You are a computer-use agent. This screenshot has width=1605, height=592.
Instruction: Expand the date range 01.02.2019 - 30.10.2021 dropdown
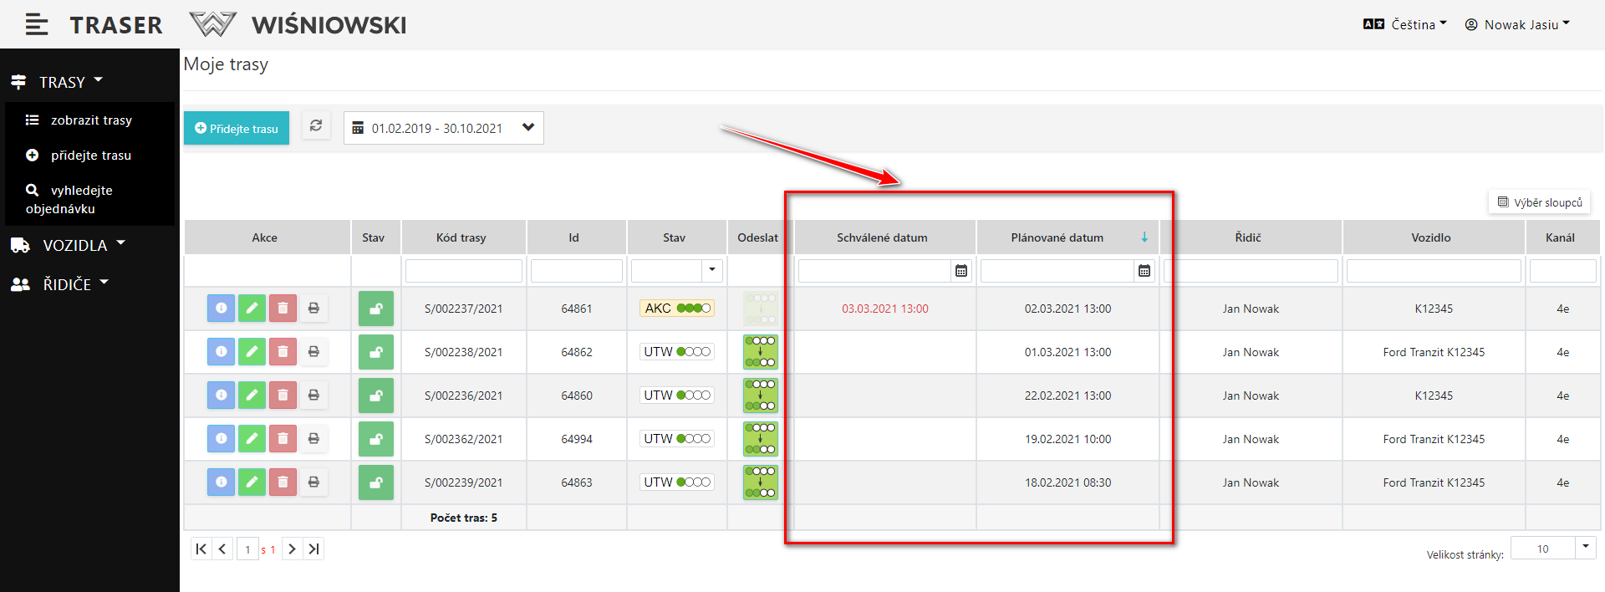(527, 128)
